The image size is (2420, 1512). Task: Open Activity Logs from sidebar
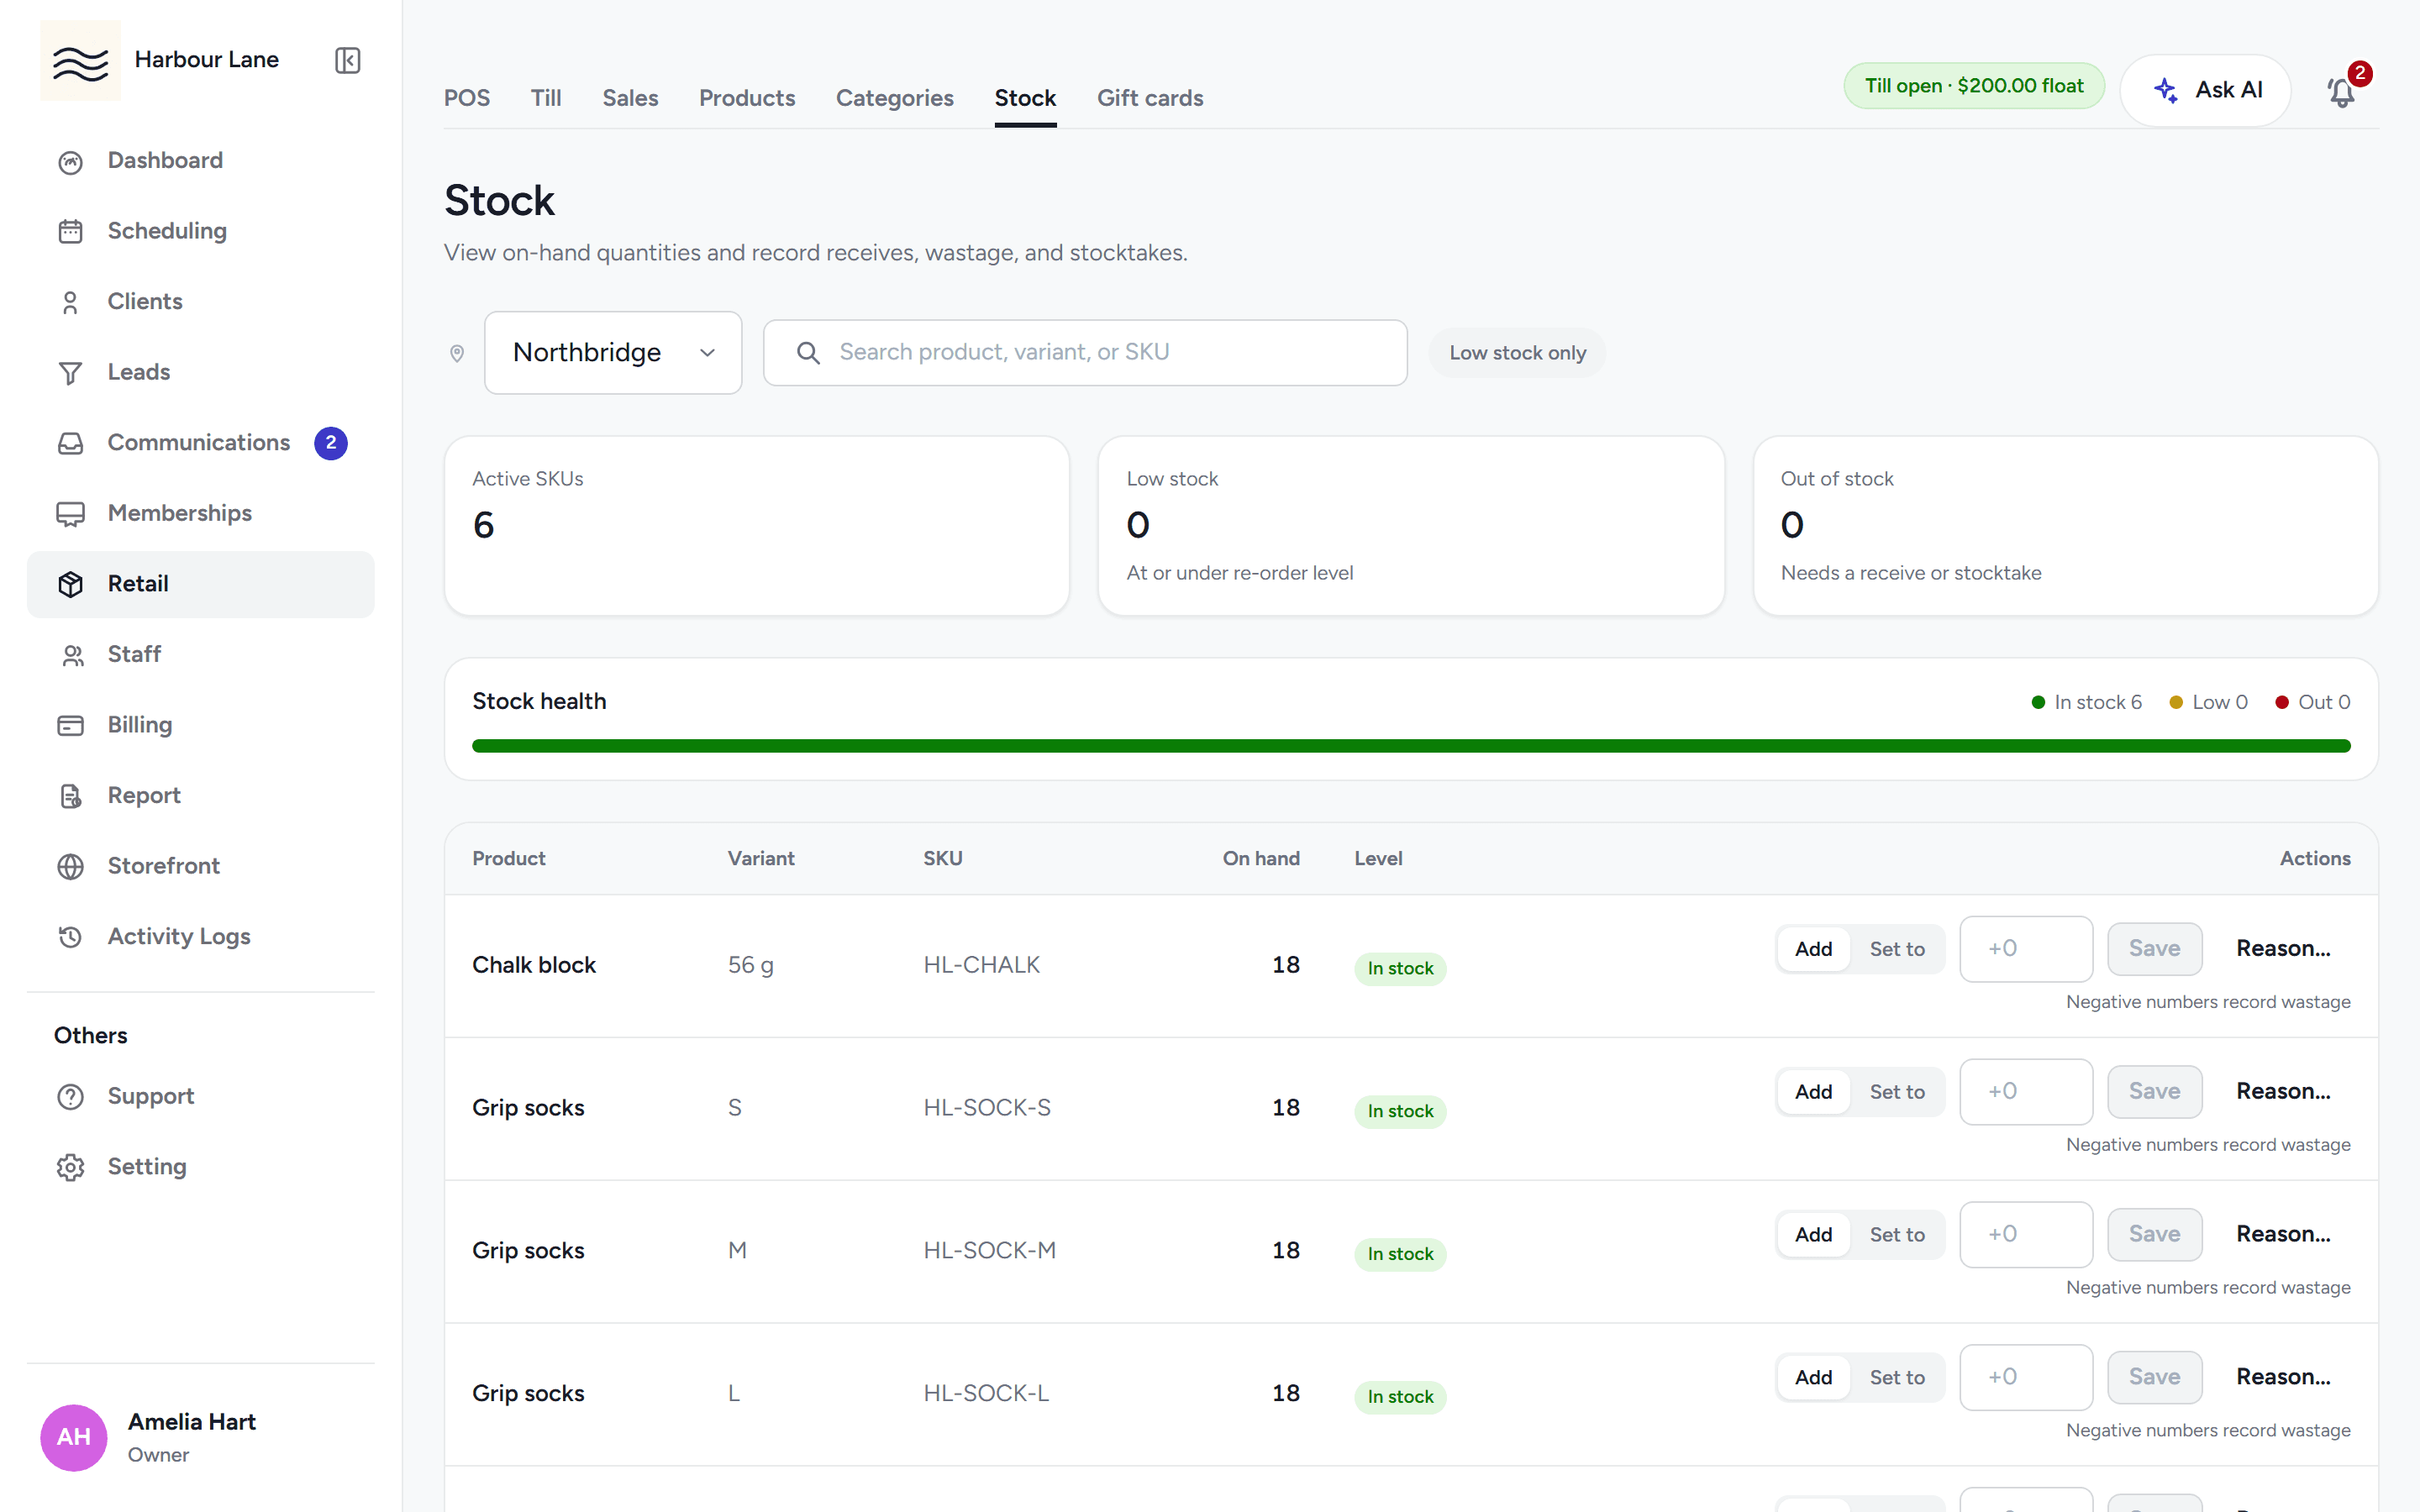click(200, 937)
